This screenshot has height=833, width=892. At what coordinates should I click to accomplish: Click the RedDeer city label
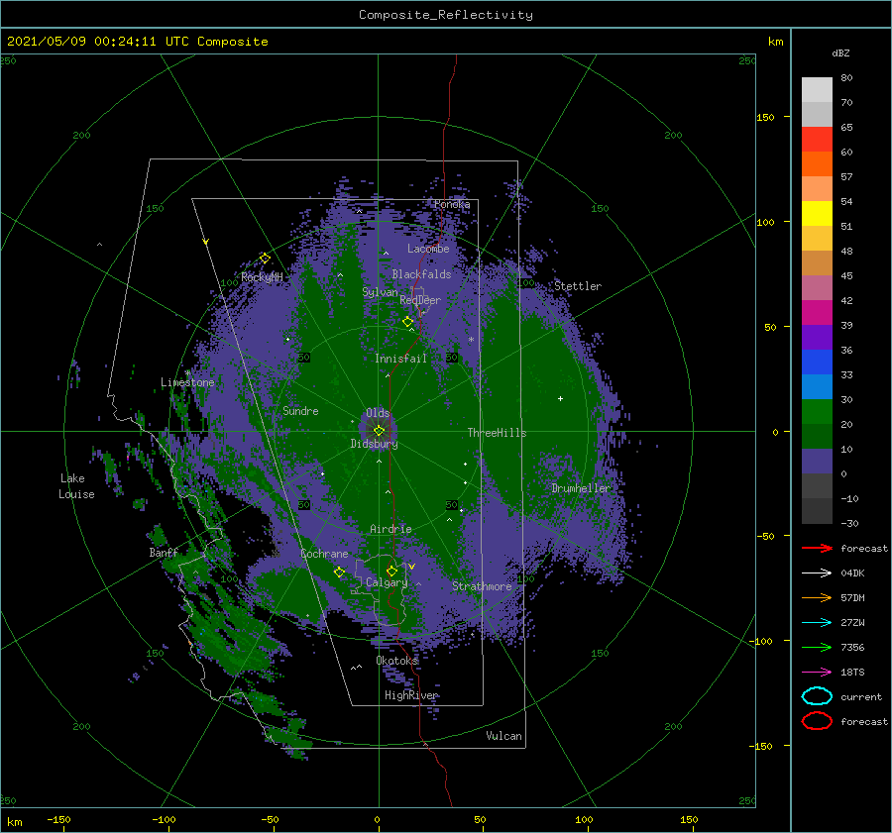click(420, 300)
